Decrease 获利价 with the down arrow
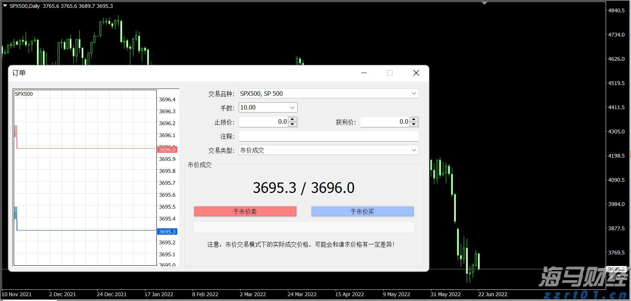 [x=414, y=124]
